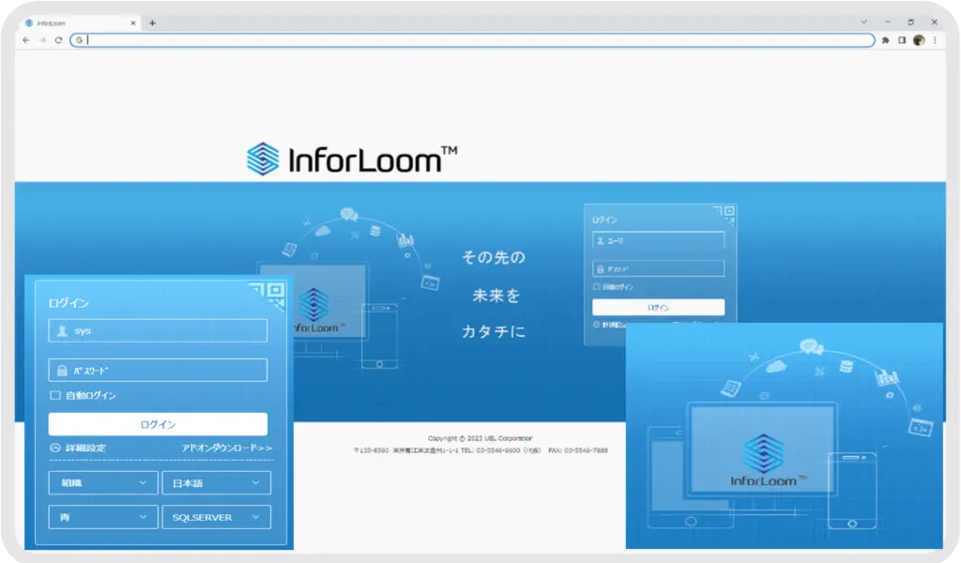Toggle 自動ログイン checkbox in small login panel

click(x=596, y=287)
